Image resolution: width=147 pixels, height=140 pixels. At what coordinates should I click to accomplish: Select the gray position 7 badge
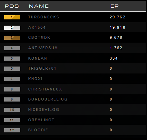pos(12,79)
